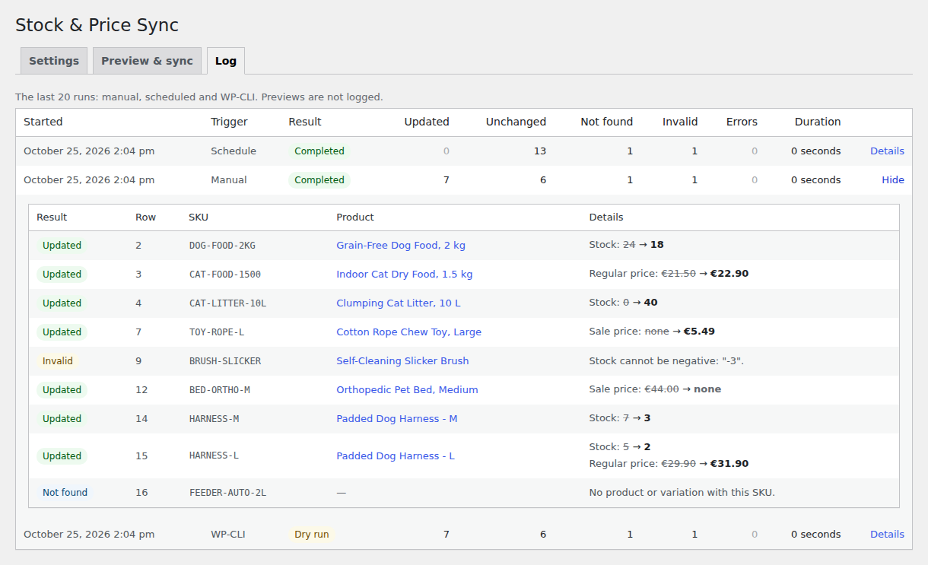This screenshot has width=928, height=565.
Task: Click the Trigger column header
Action: (229, 122)
